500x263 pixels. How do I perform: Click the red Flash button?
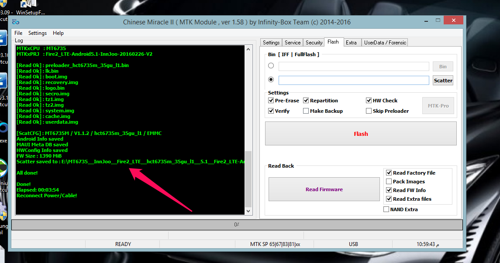click(361, 134)
